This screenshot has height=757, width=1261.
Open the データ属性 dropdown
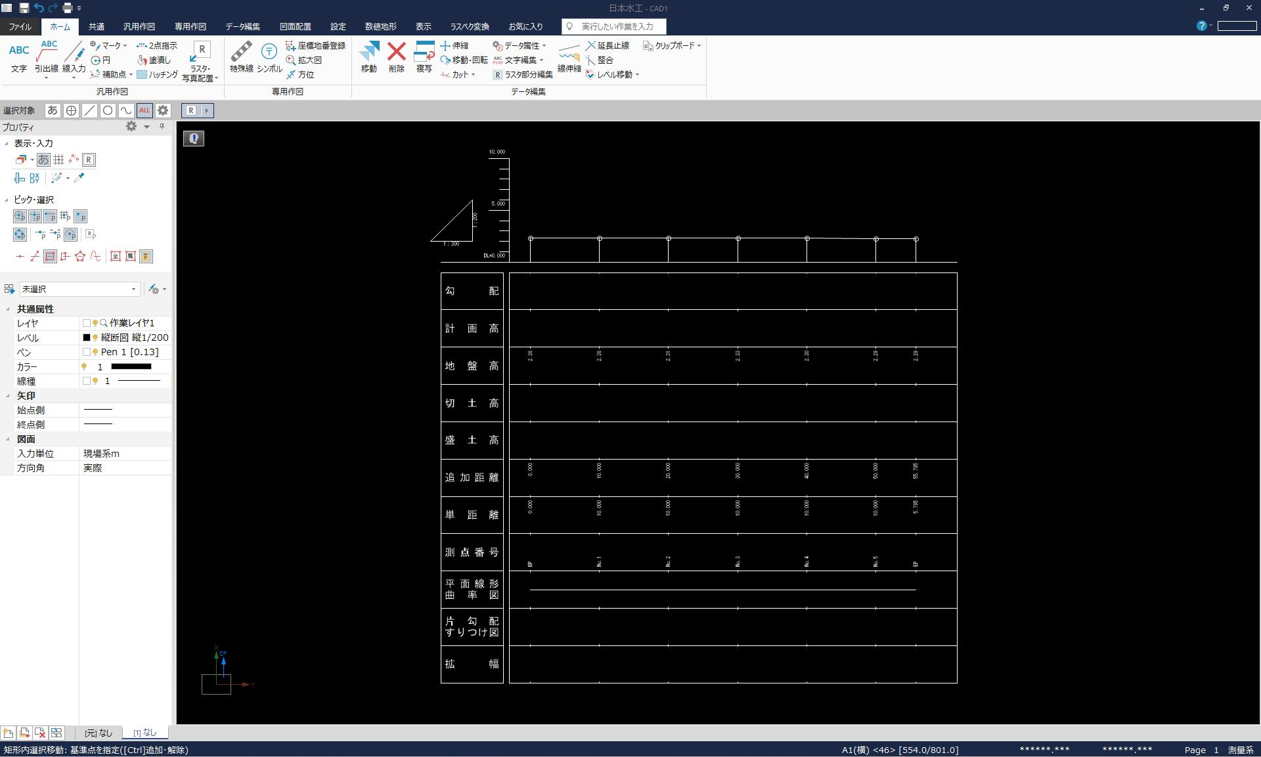pos(544,45)
